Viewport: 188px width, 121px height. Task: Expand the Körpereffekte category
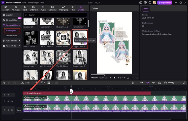pos(11,20)
